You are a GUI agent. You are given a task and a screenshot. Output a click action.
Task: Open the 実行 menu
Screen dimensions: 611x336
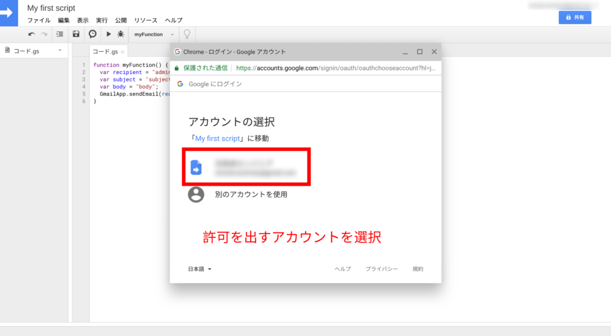(x=101, y=20)
